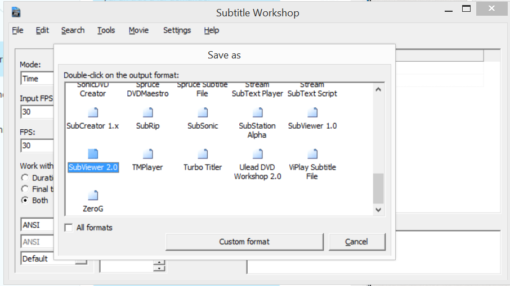The height and width of the screenshot is (286, 510).
Task: Click the SubRip text label
Action: coord(147,126)
